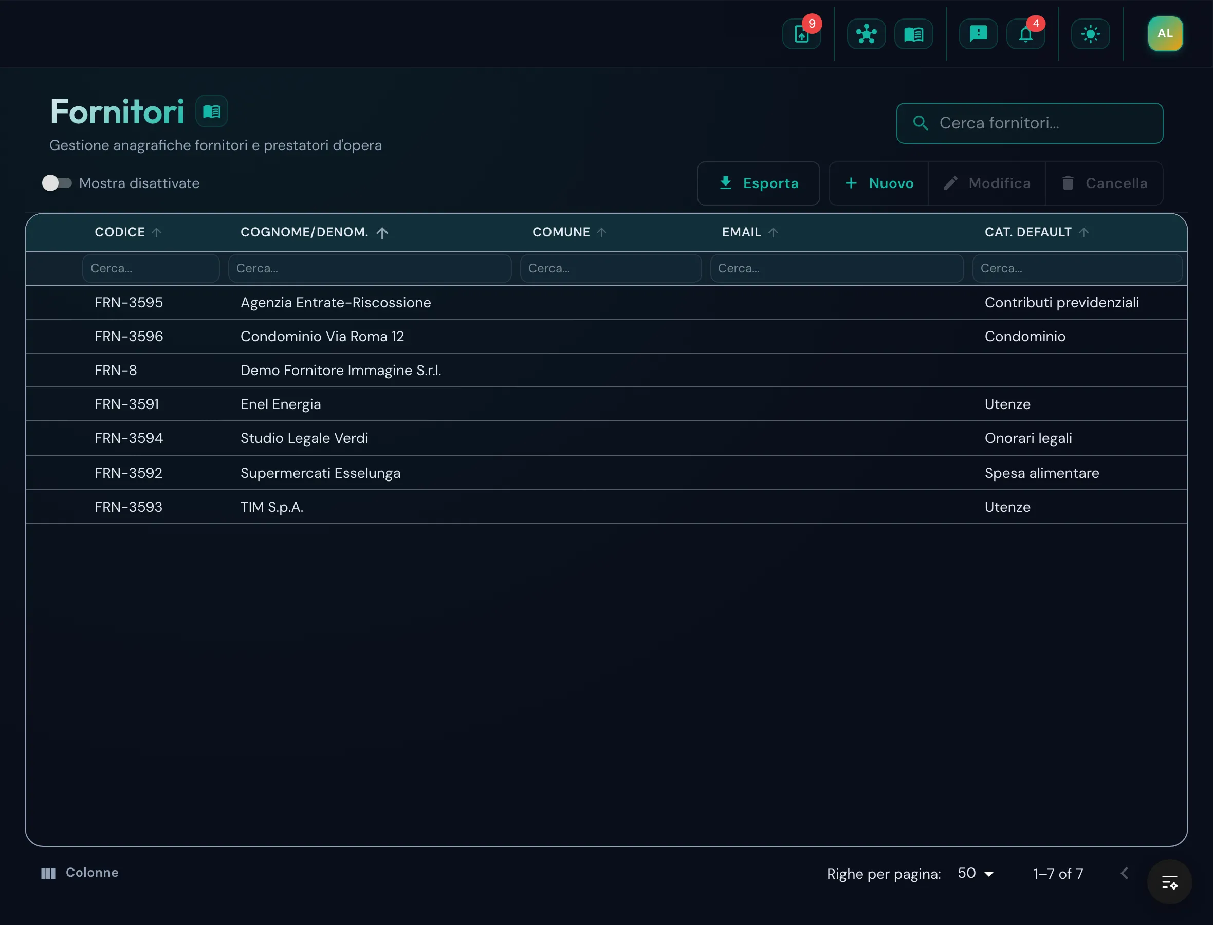The width and height of the screenshot is (1213, 925).
Task: Open the network hub icon in top bar
Action: 866,34
